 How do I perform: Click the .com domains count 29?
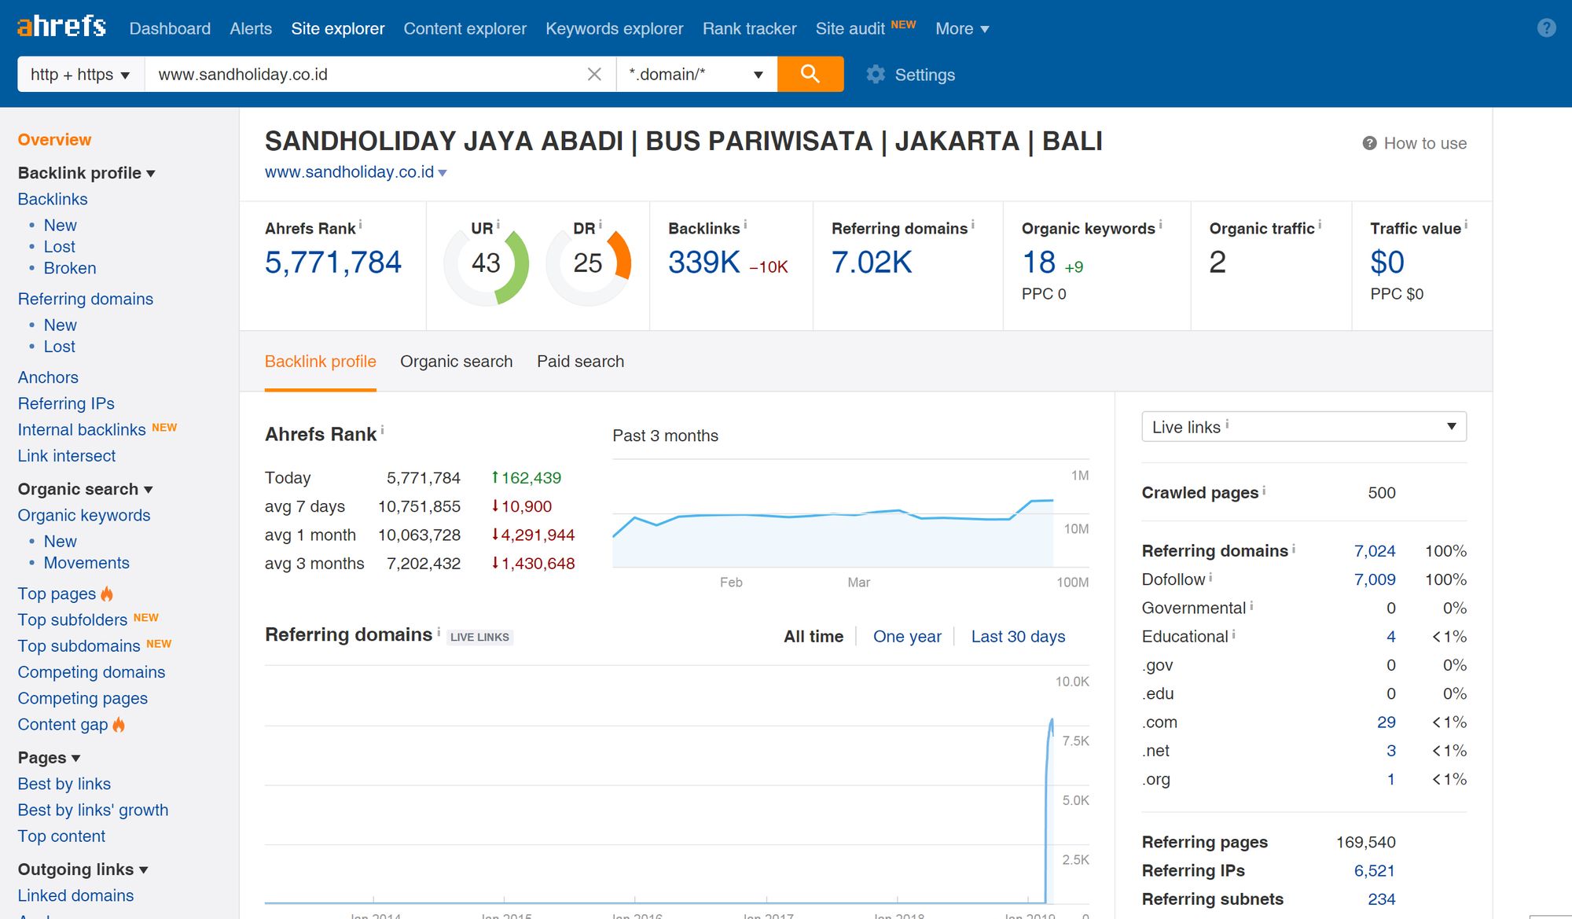click(1387, 722)
